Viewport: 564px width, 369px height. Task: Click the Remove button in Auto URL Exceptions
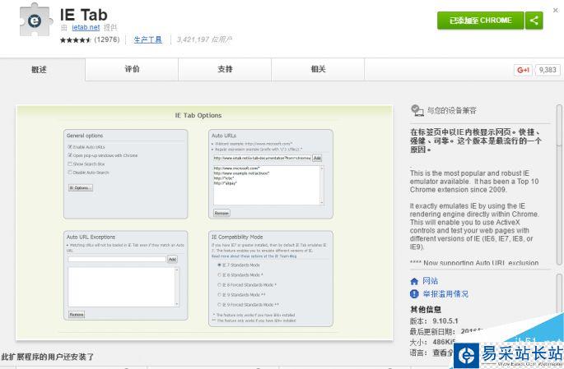[77, 315]
